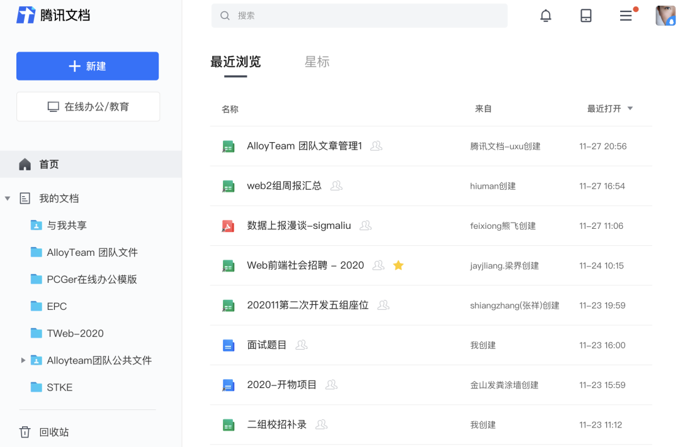This screenshot has height=447, width=680.
Task: Click the spreadsheet icon for web2组周报汇总
Action: (x=228, y=186)
